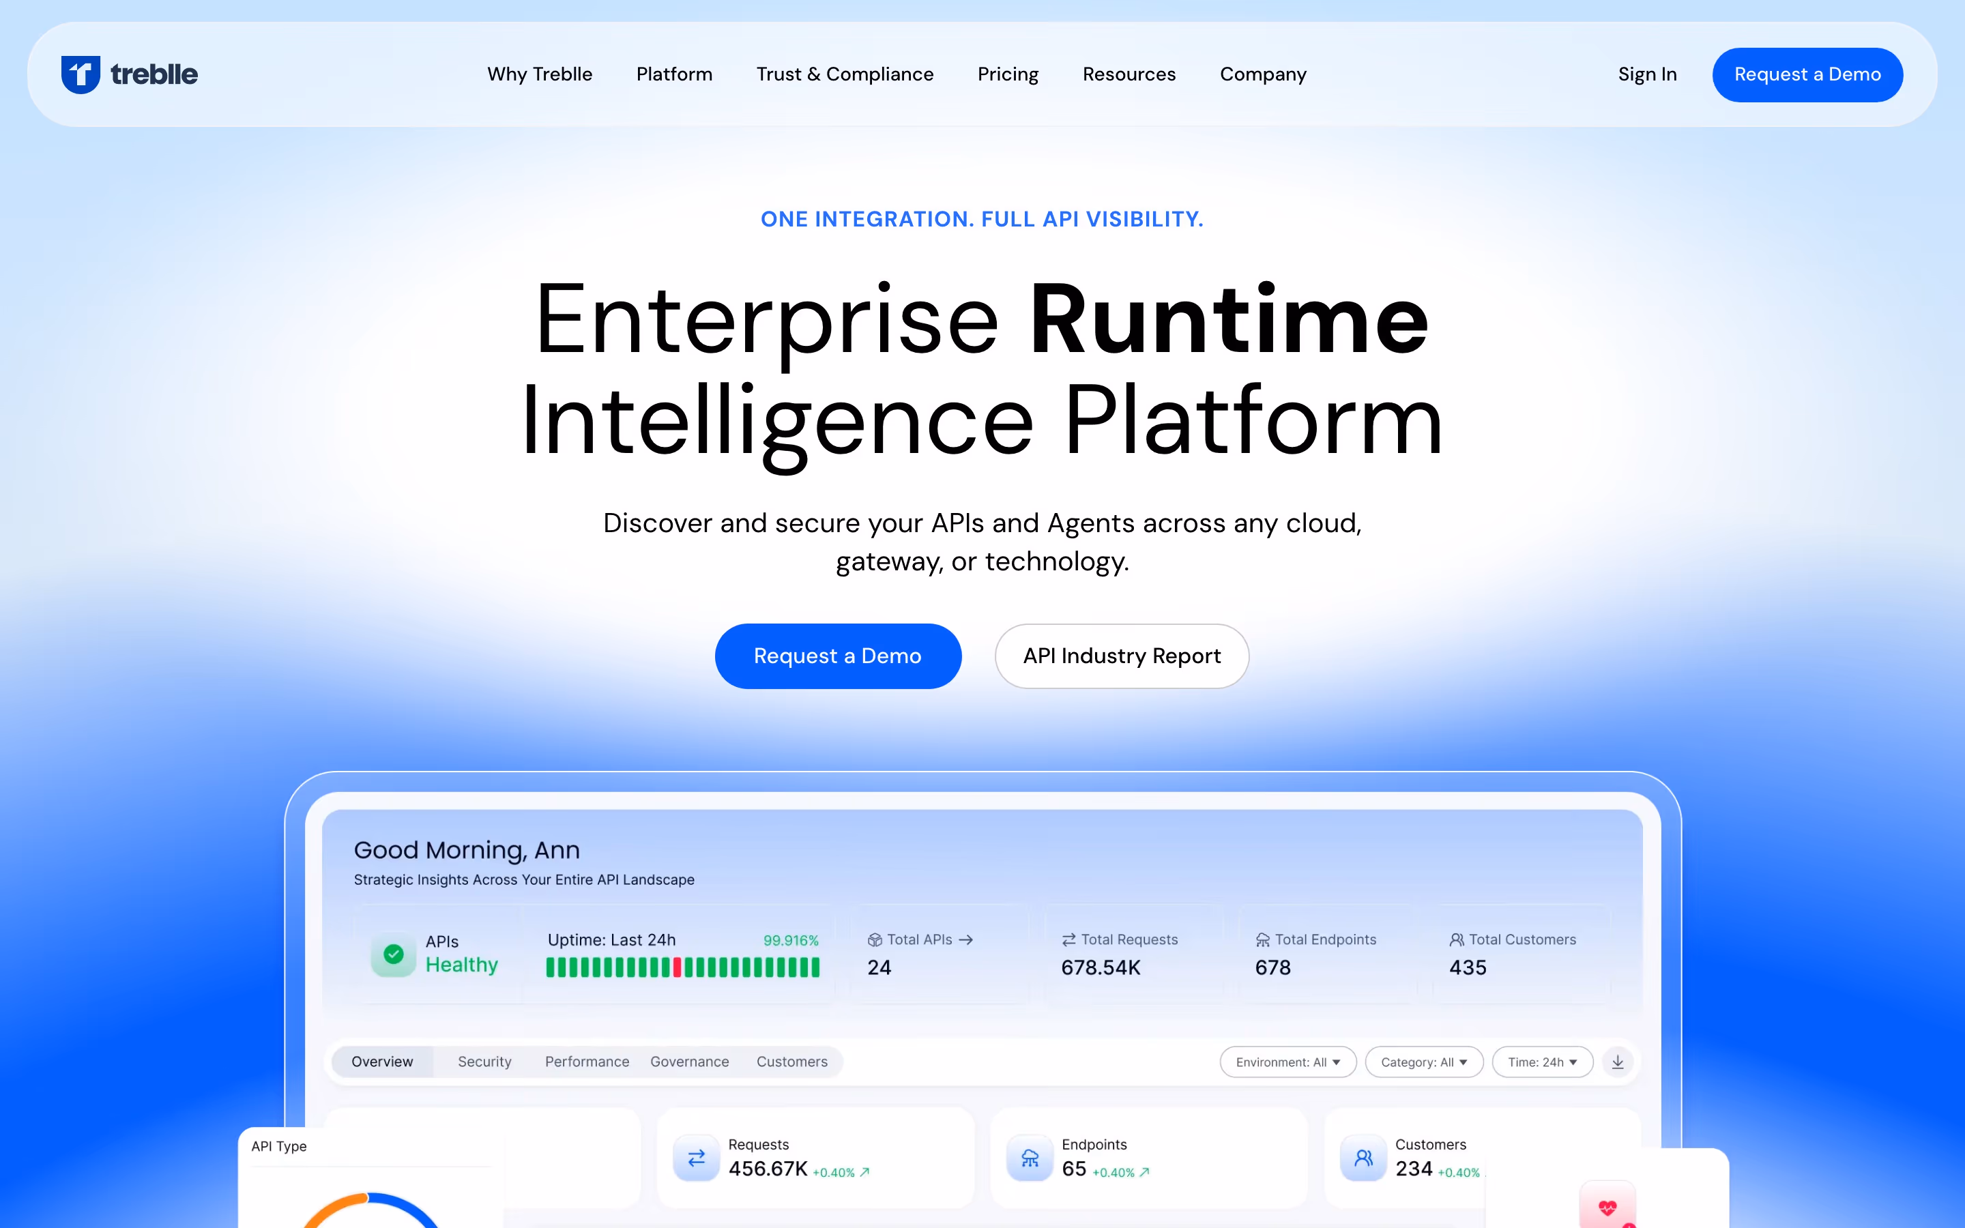Switch to the Customers tab
The height and width of the screenshot is (1228, 1965).
point(791,1062)
